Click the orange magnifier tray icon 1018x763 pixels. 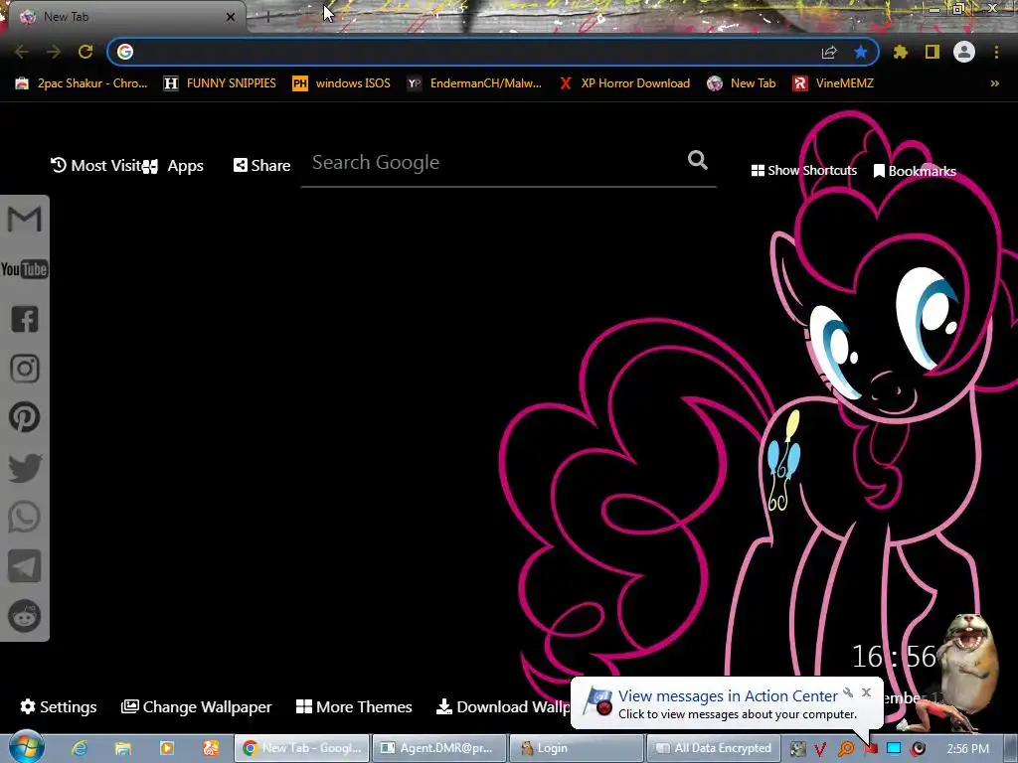(x=846, y=749)
